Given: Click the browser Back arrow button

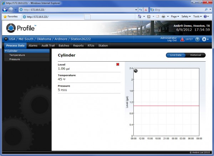Looking at the screenshot, I should (5, 10).
